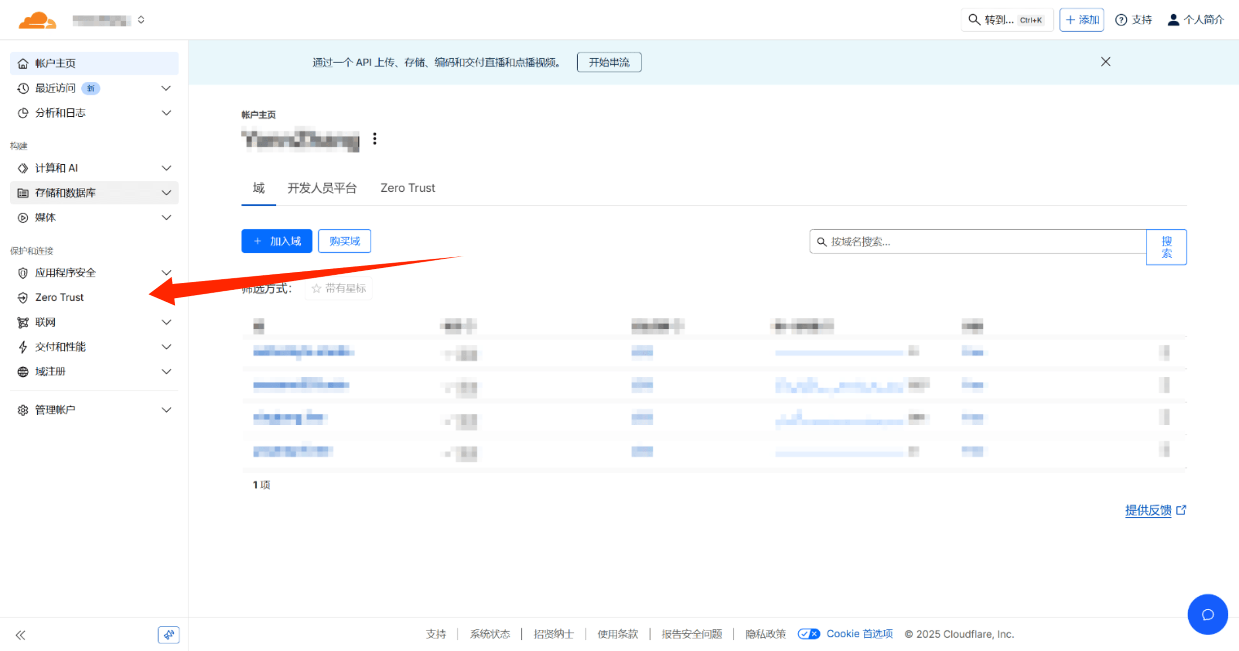Click the privacy choices check icon
The image size is (1239, 651).
809,634
